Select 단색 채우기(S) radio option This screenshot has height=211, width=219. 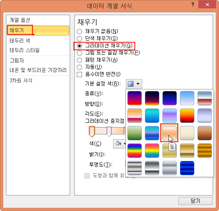click(79, 39)
